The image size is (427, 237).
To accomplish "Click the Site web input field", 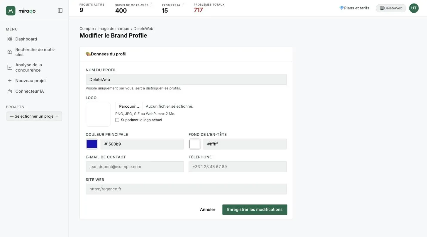I will pyautogui.click(x=186, y=189).
